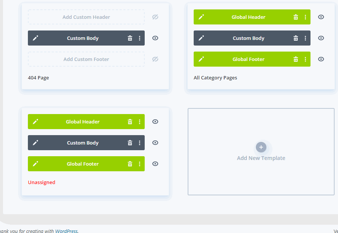Select the All Category Pages template title
Viewport: 338px width, 233px height.
(x=215, y=78)
